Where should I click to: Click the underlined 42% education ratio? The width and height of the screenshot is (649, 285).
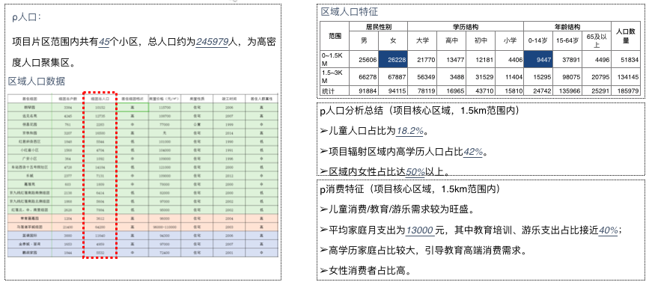473,152
